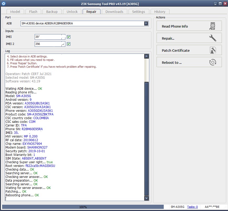Image resolution: width=228 pixels, height=211 pixels.
Task: Click CSC version A305GOWA3ASK1 in log
Action: click(37, 107)
